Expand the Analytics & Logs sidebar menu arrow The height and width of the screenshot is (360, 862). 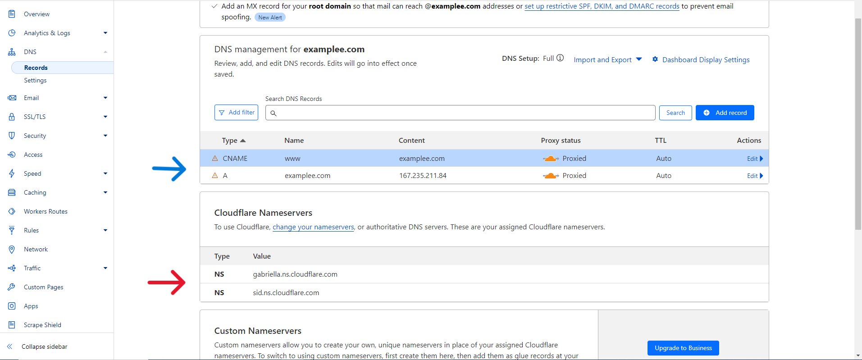click(105, 33)
